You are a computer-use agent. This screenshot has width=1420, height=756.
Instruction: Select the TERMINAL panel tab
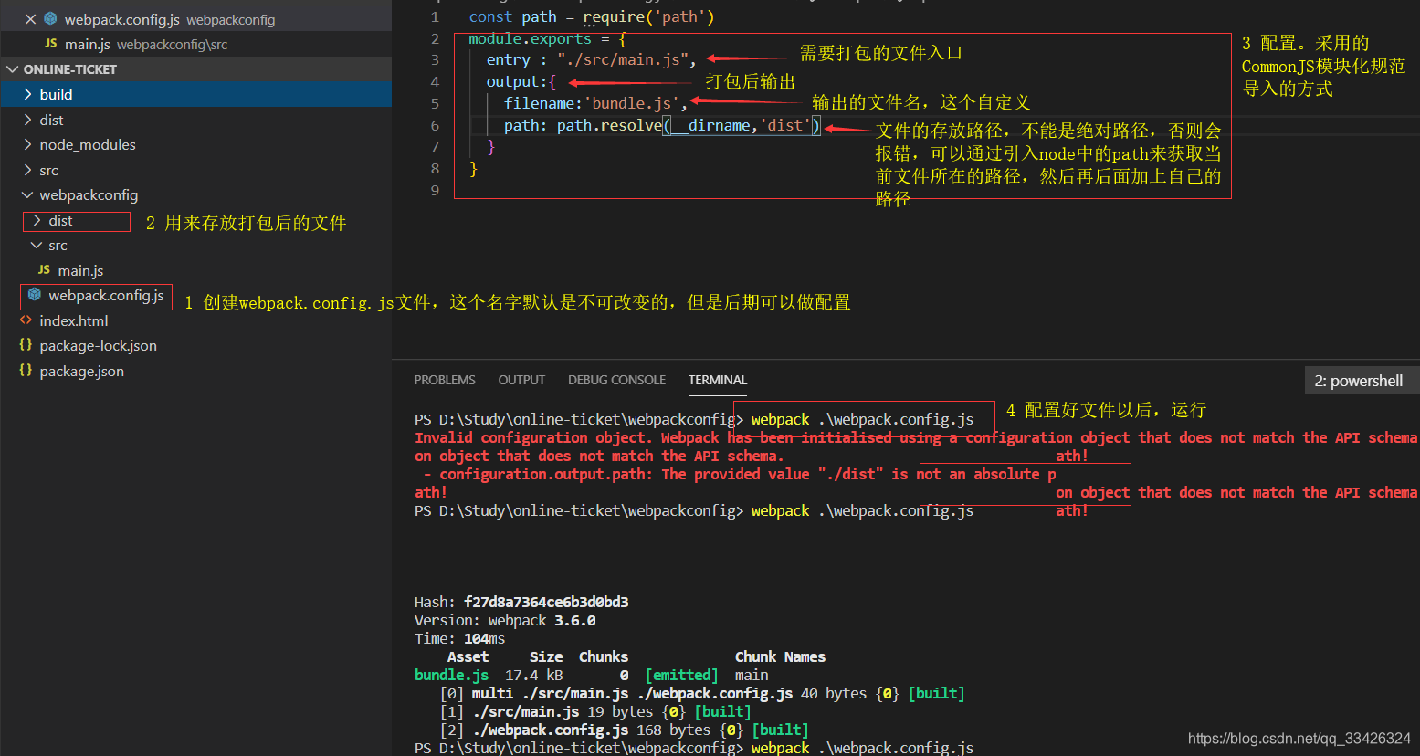[718, 380]
